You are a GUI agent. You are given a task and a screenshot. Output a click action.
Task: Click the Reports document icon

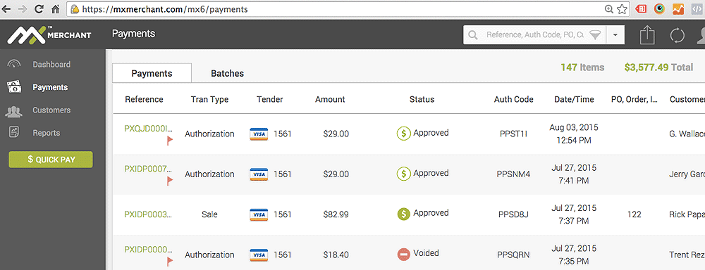click(14, 133)
